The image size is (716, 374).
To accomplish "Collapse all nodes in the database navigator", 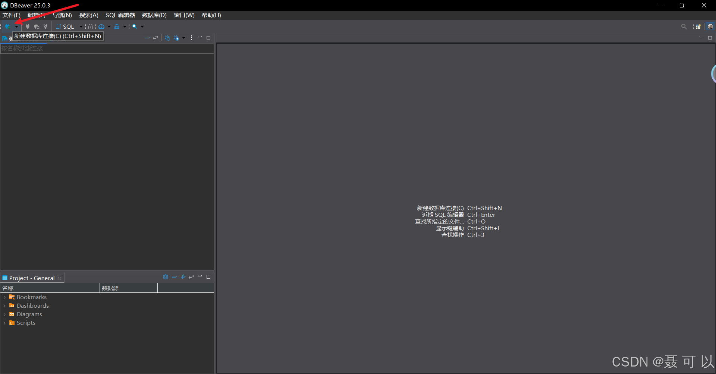I will (147, 38).
